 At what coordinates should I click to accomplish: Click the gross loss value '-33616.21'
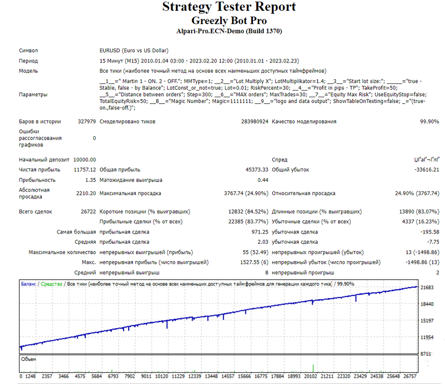click(427, 169)
